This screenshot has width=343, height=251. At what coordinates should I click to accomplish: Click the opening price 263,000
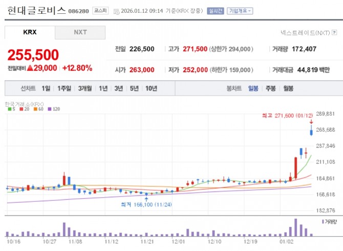click(x=142, y=70)
